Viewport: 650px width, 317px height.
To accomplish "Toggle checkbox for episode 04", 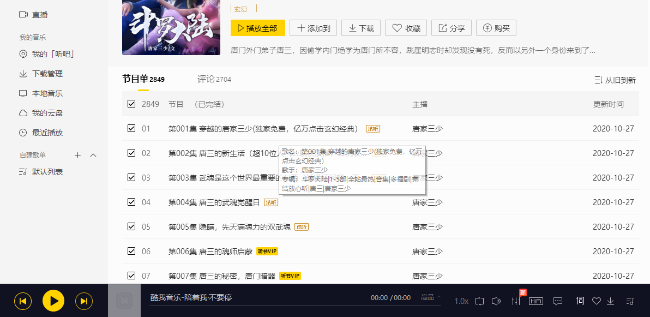I will click(131, 202).
